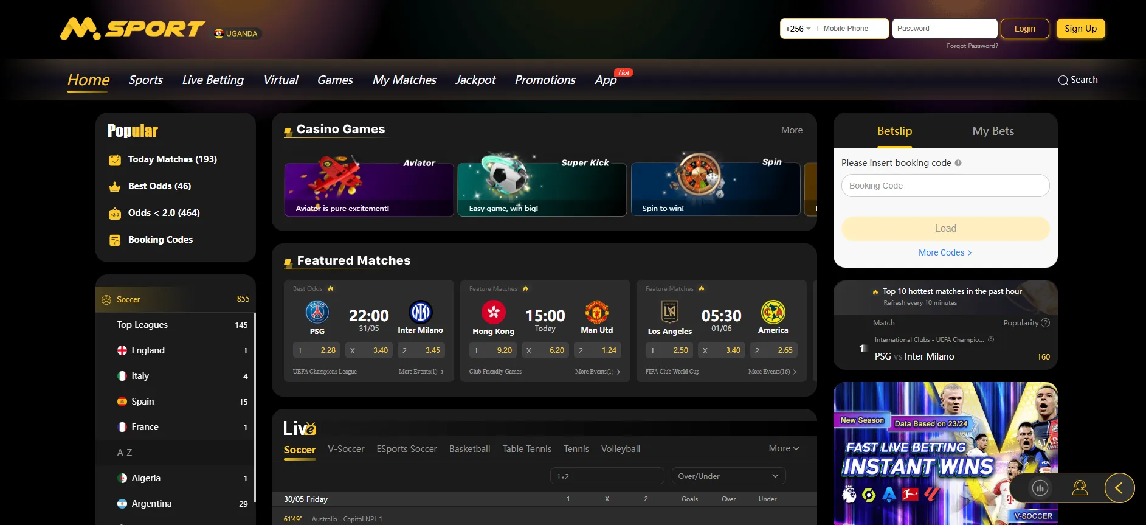Click the MSport logo

(x=132, y=29)
